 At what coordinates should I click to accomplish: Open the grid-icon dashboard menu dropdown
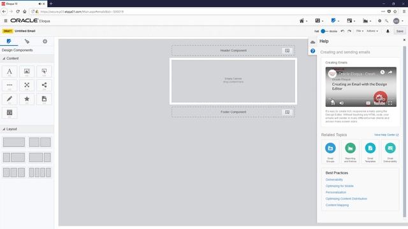(x=319, y=21)
